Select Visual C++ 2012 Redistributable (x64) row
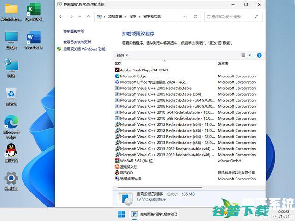 [165, 124]
